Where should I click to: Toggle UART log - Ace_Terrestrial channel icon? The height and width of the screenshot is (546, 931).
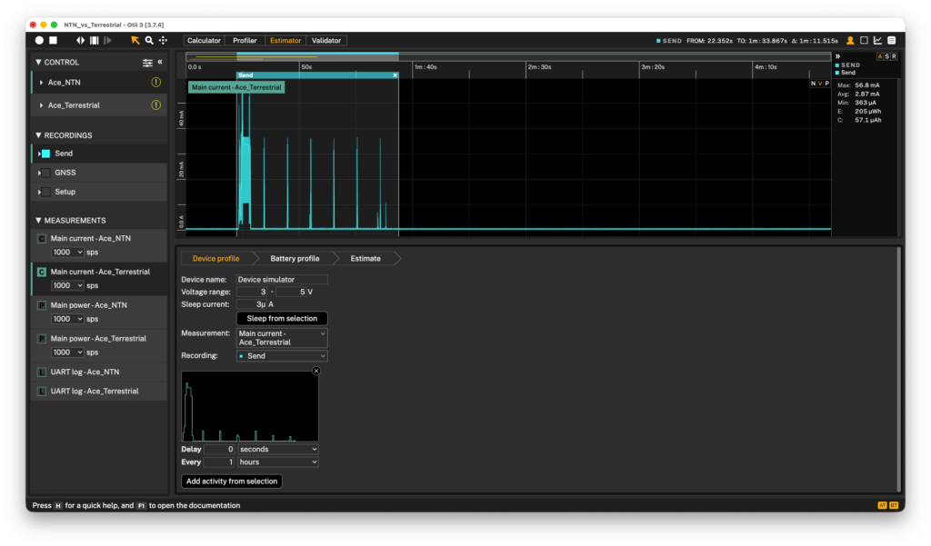pos(42,392)
